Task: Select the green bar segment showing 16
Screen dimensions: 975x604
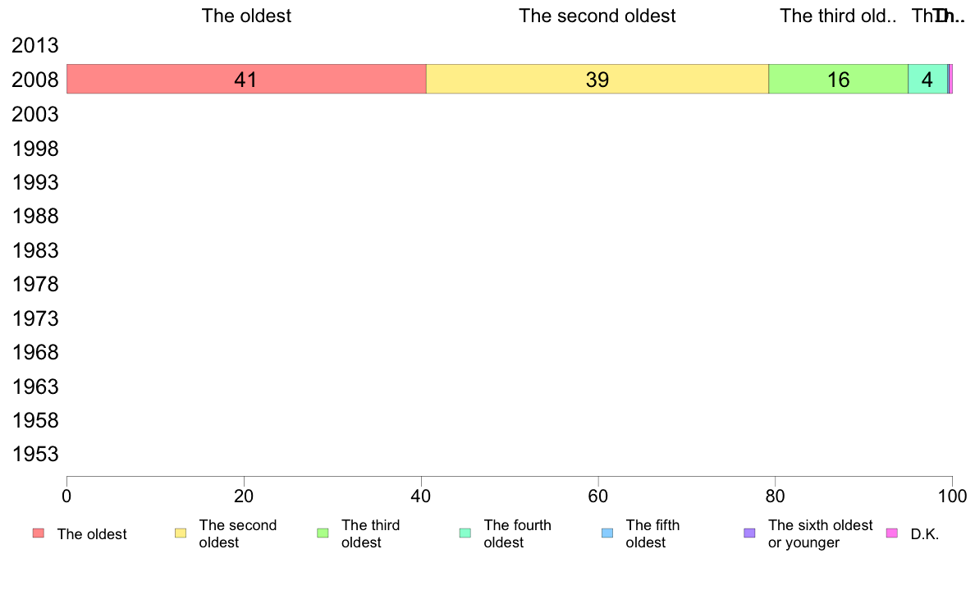Action: (838, 79)
